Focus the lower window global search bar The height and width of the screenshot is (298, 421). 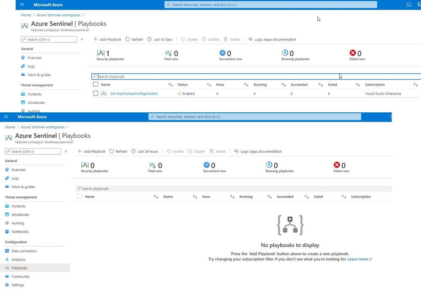pyautogui.click(x=255, y=117)
